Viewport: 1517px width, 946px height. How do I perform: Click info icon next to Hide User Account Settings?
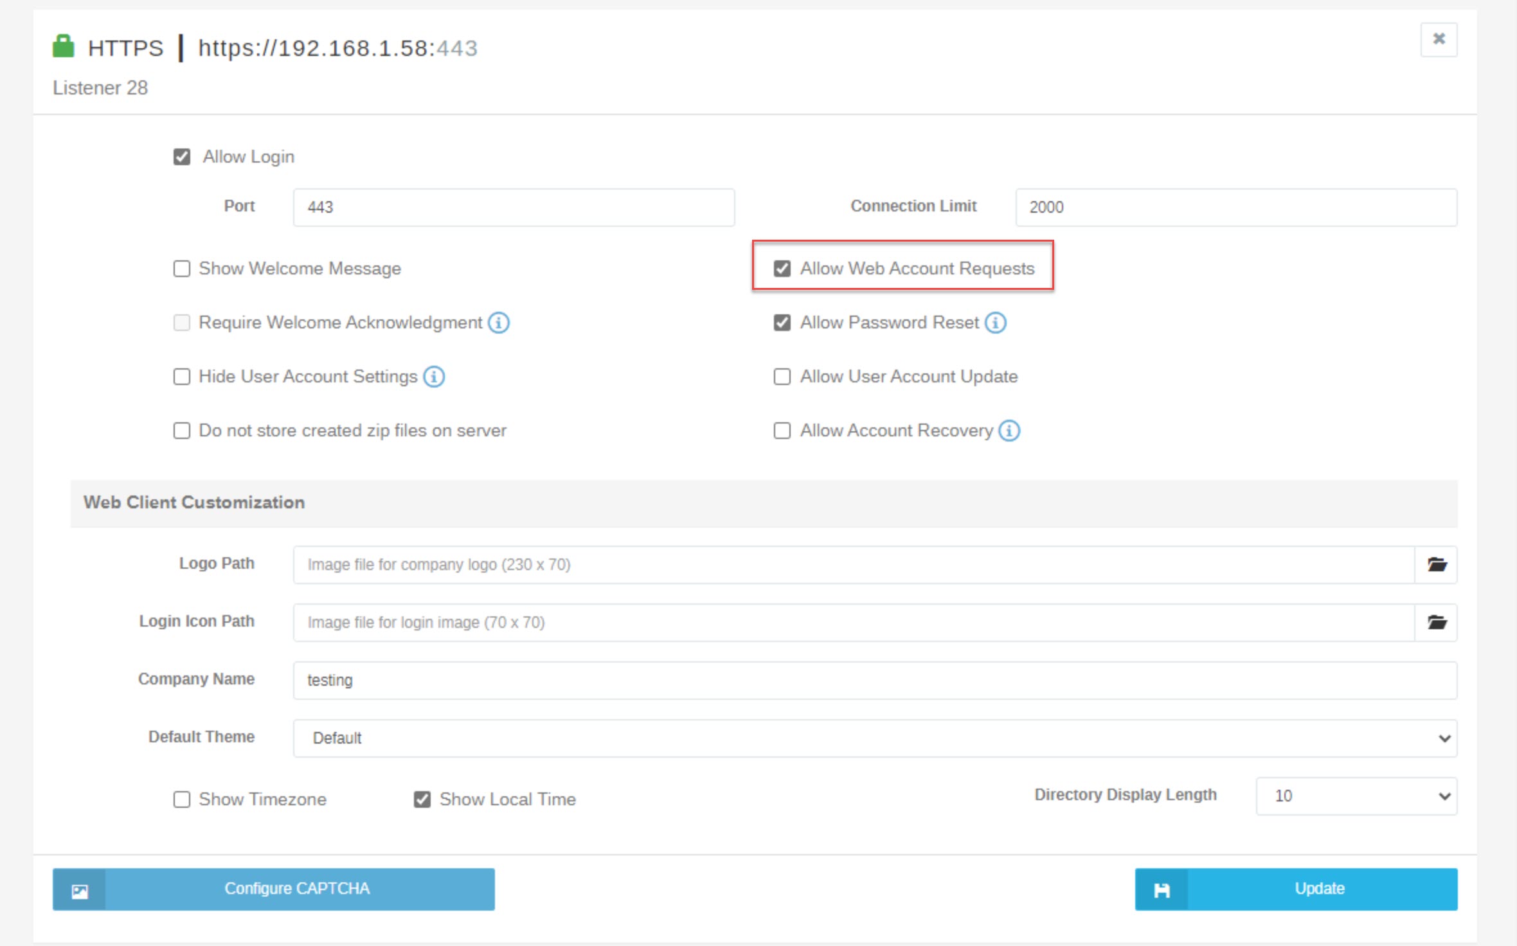coord(434,377)
